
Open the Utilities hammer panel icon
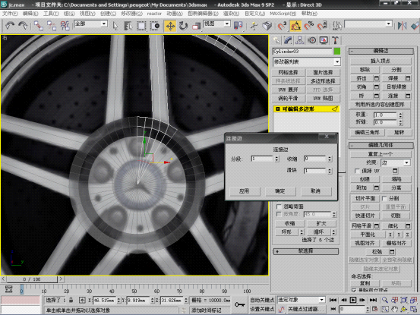click(x=335, y=40)
